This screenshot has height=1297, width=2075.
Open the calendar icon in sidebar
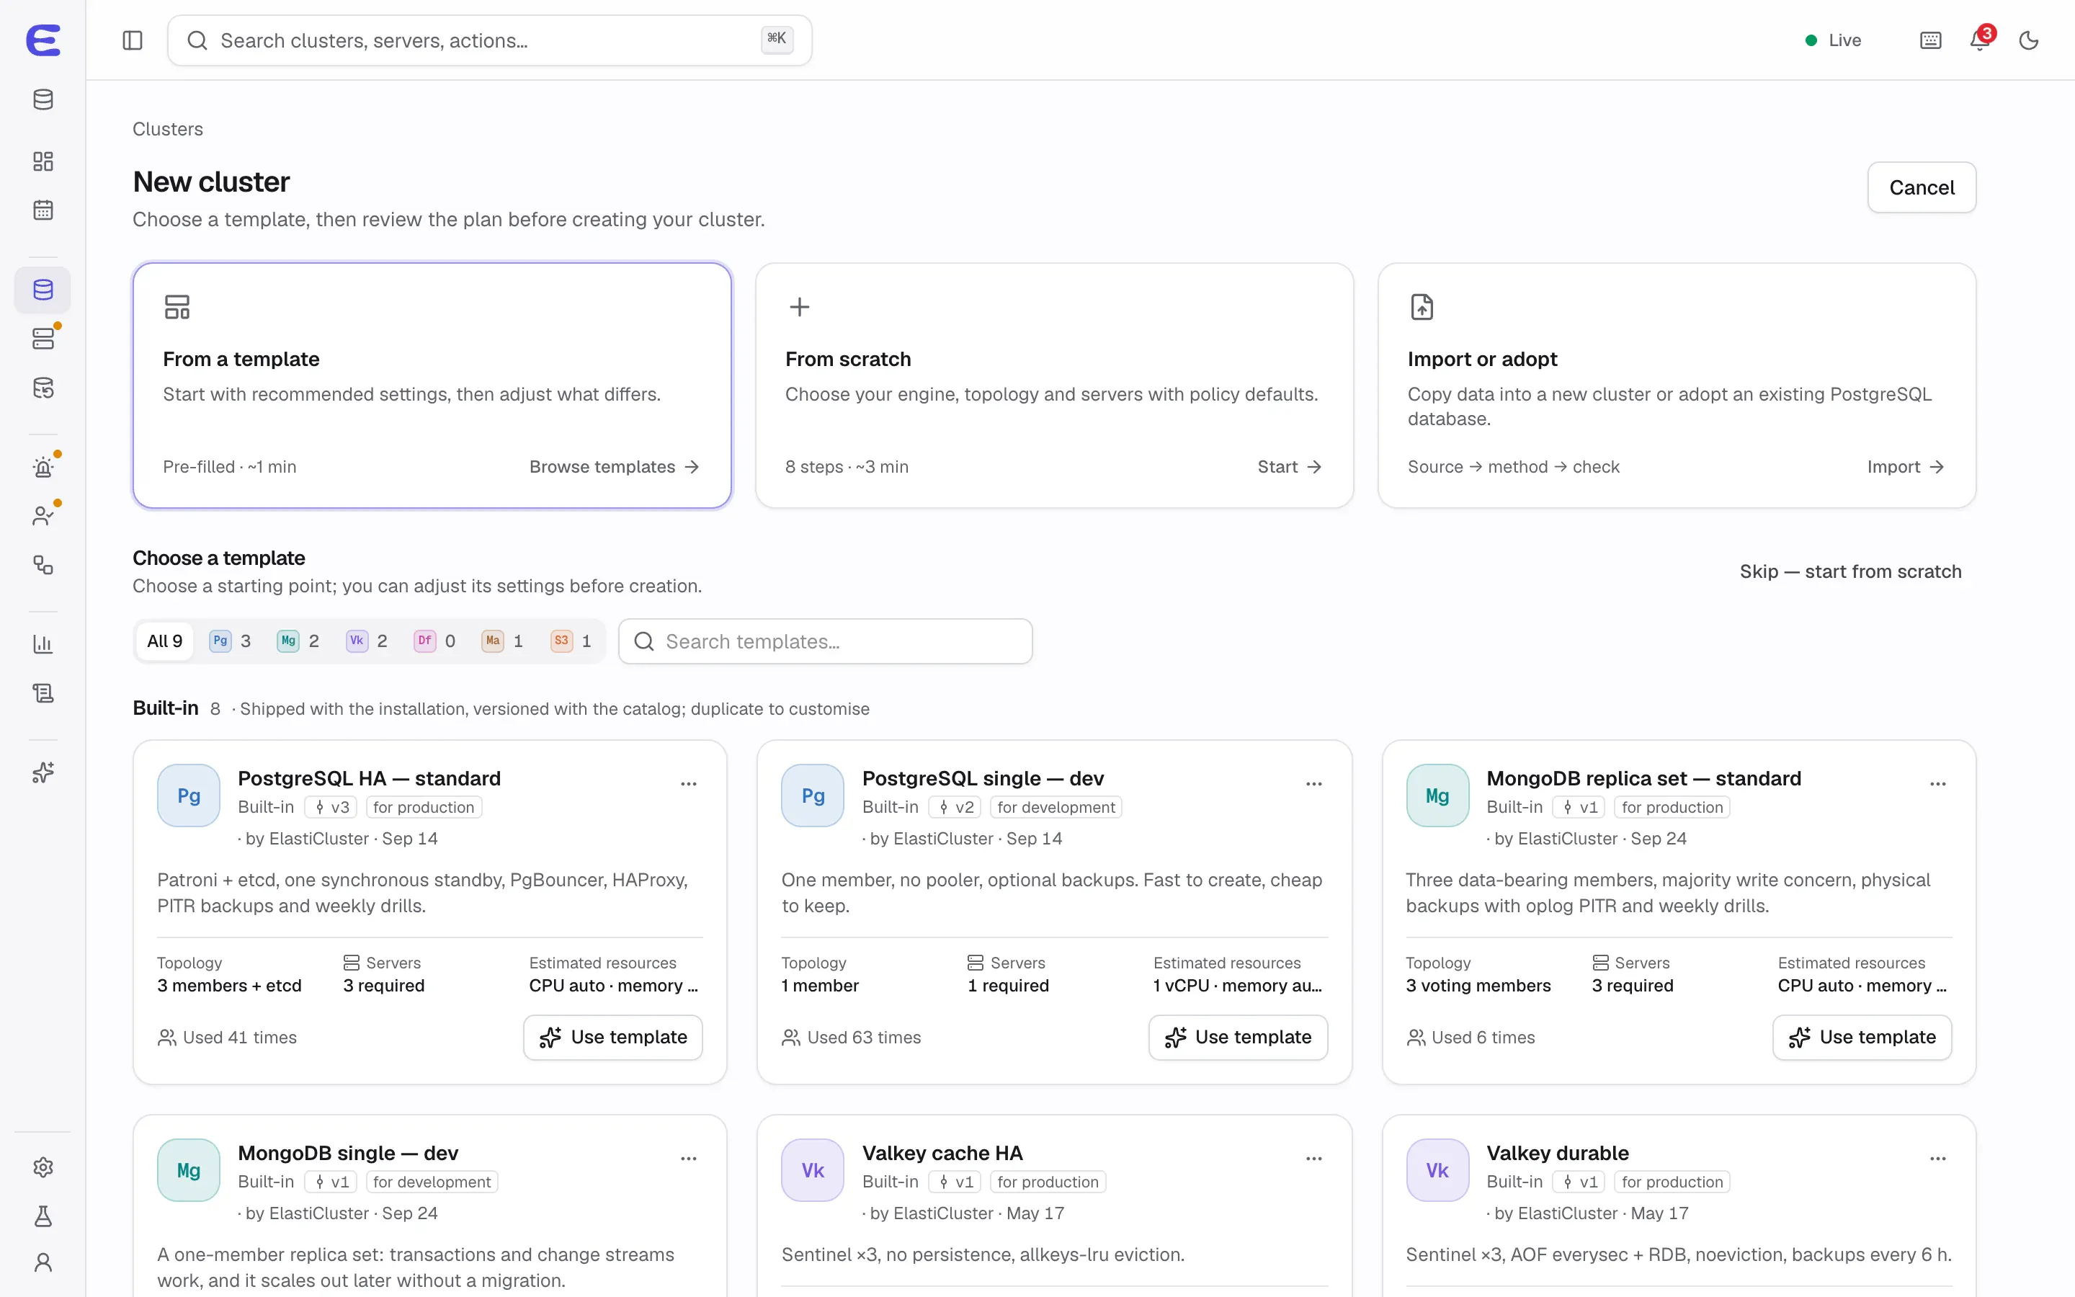pos(43,210)
